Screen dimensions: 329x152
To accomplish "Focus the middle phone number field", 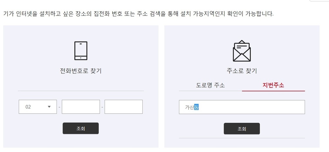I will (x=81, y=107).
